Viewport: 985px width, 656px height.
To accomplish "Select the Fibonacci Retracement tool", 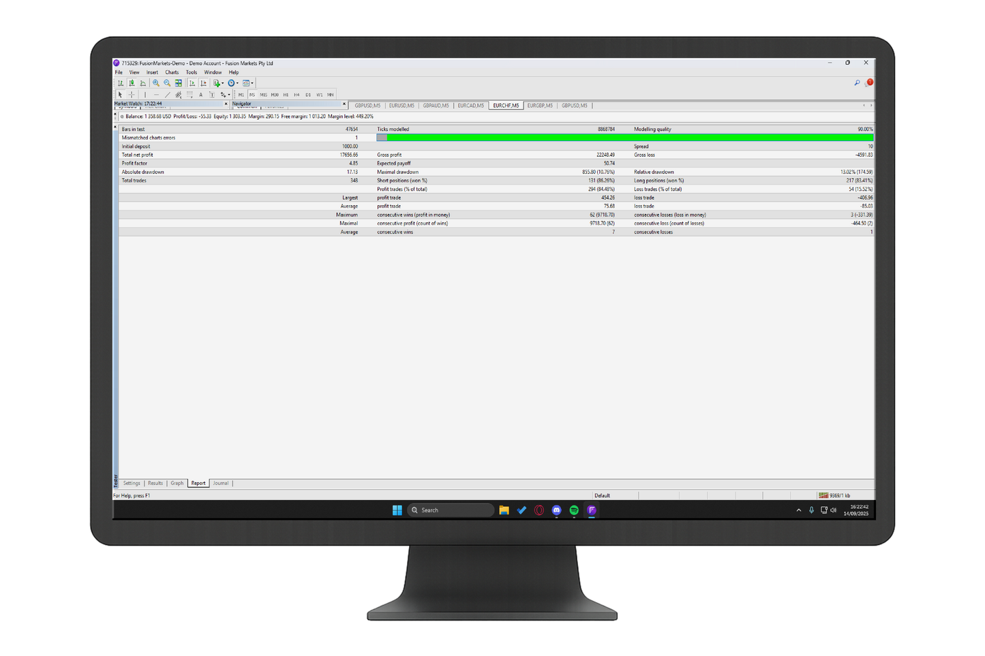I will pyautogui.click(x=177, y=95).
